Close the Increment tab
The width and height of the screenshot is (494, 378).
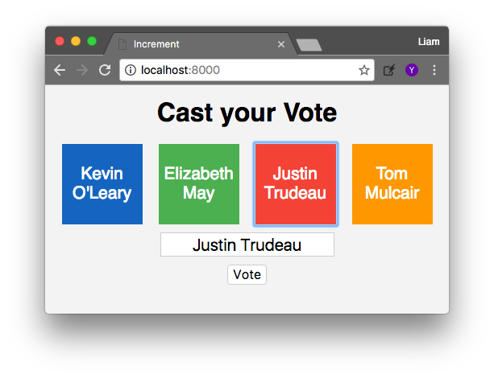click(281, 44)
